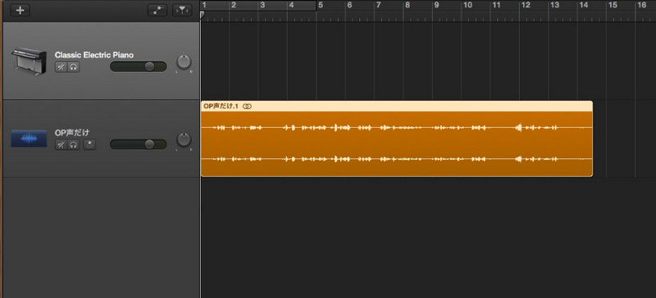The width and height of the screenshot is (656, 298).
Task: Click bar 16 on the timeline ruler
Action: [641, 6]
